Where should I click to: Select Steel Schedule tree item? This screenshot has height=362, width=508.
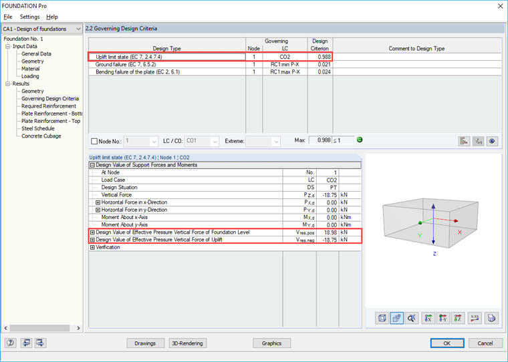point(38,128)
